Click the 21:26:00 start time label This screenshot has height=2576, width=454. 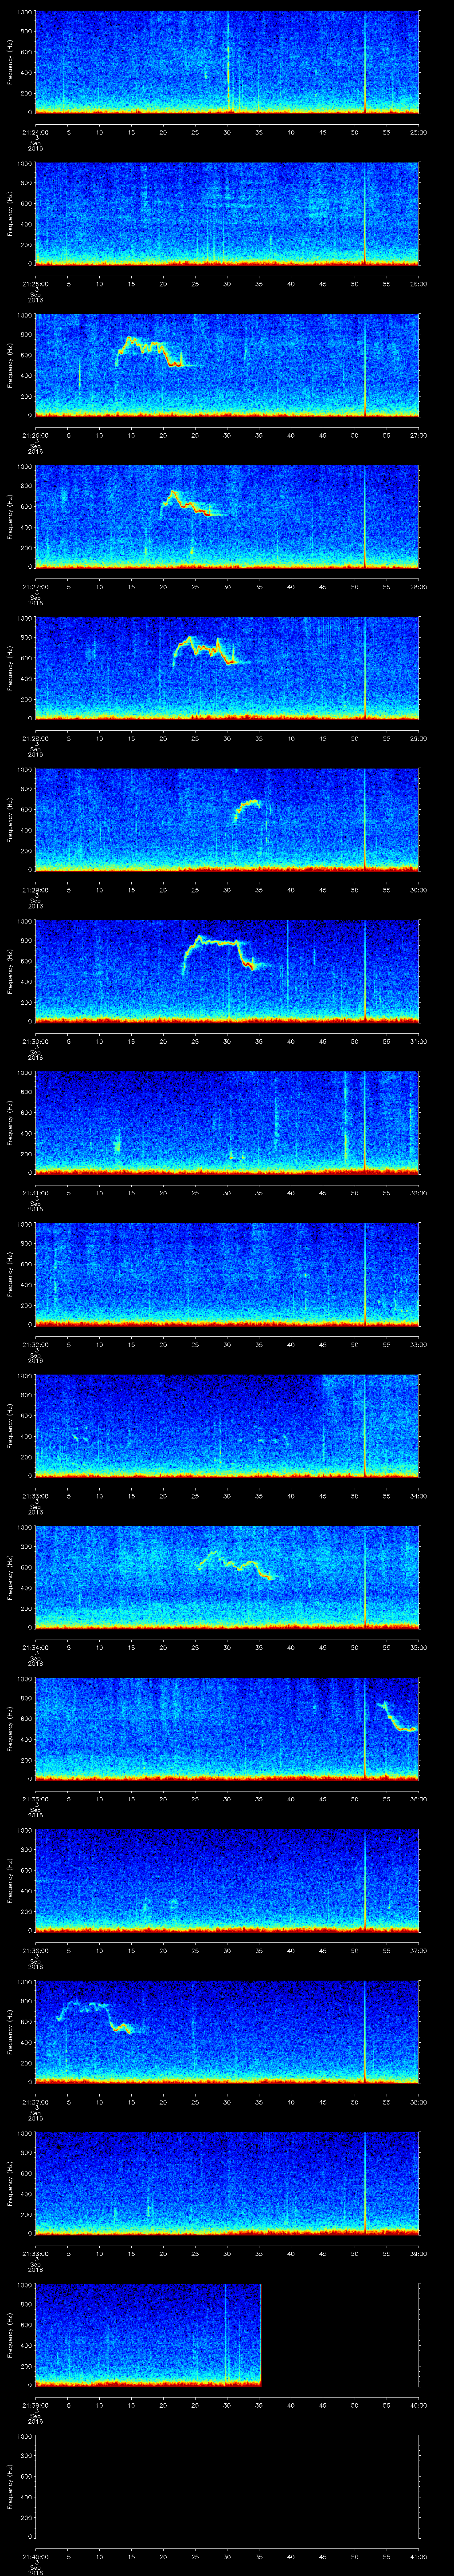point(35,434)
